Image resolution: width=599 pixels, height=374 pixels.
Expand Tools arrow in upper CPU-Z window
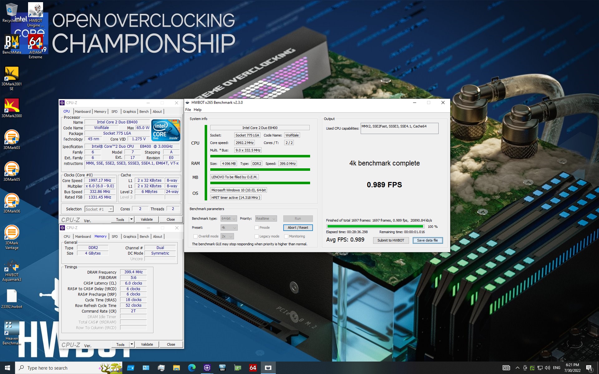(131, 219)
